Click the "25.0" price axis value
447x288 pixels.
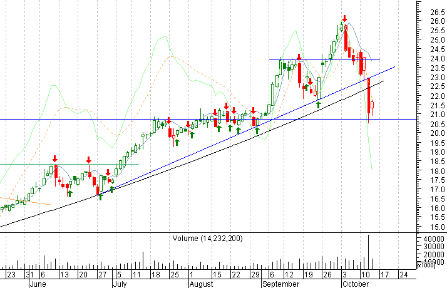(438, 40)
